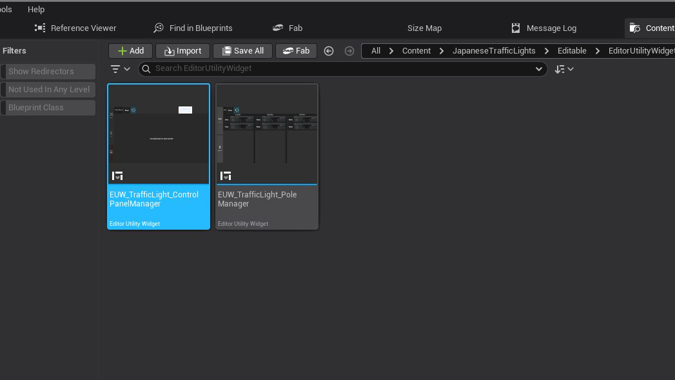Open Fab from the content browser toolbar

296,51
